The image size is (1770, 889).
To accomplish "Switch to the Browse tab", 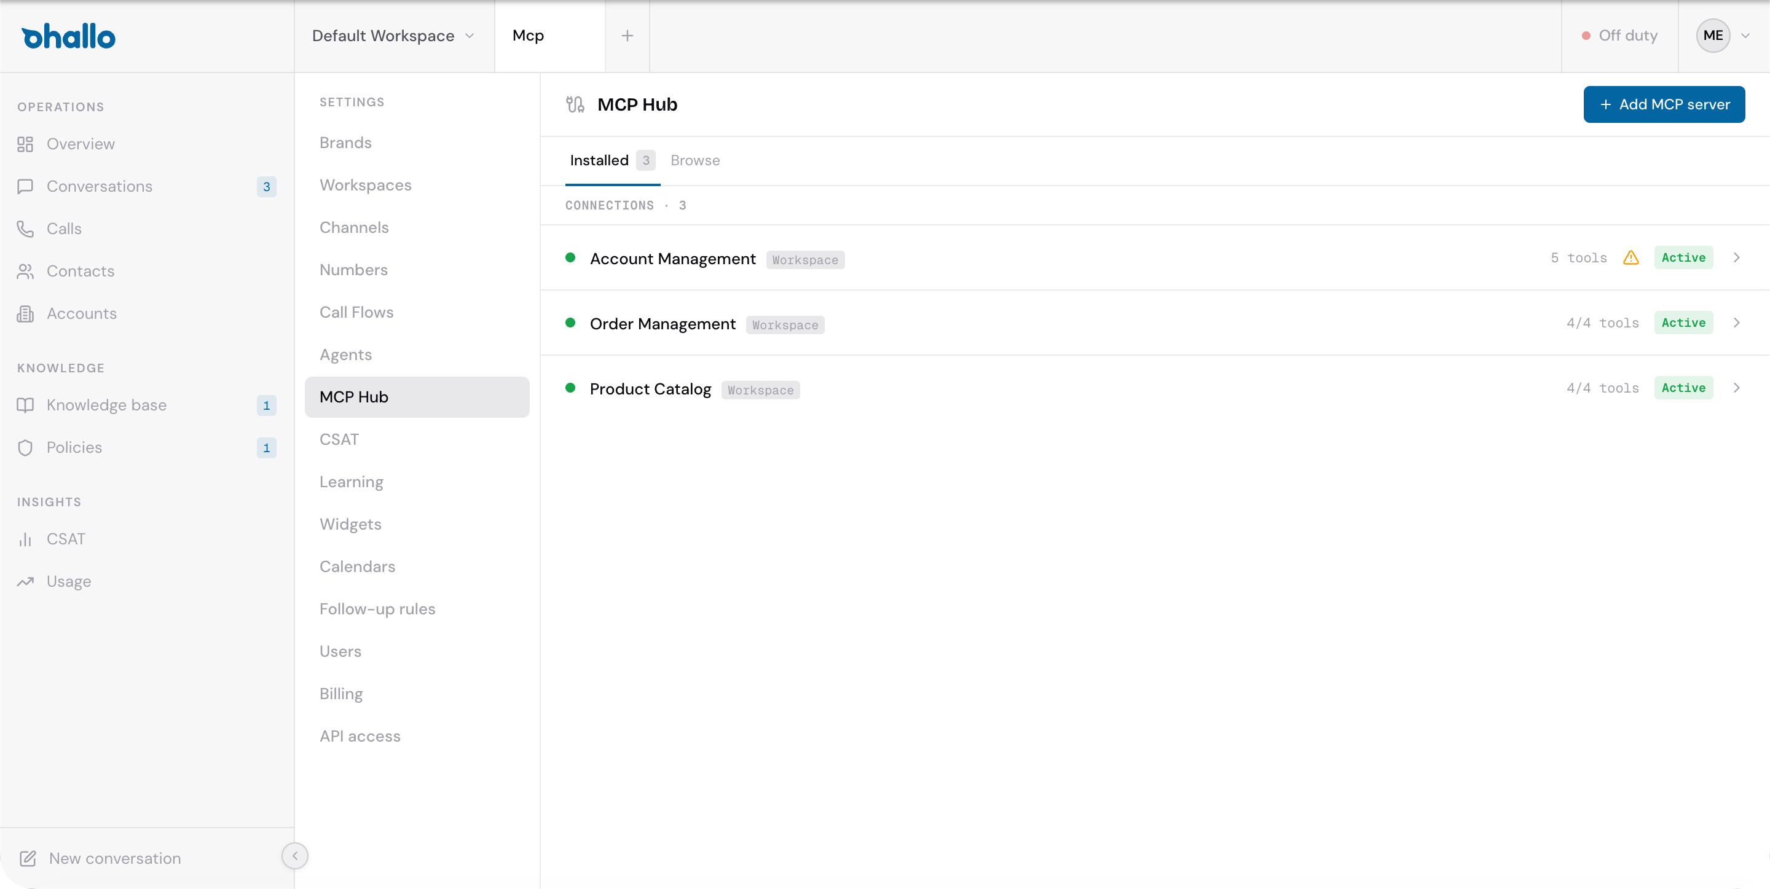I will [x=694, y=161].
